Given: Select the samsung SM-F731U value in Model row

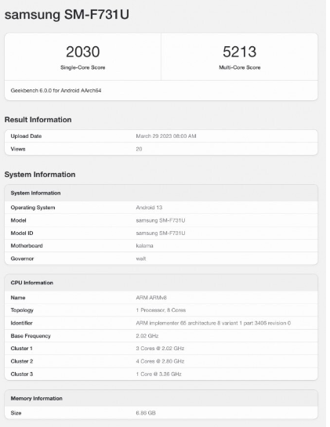Looking at the screenshot, I should click(x=161, y=220).
